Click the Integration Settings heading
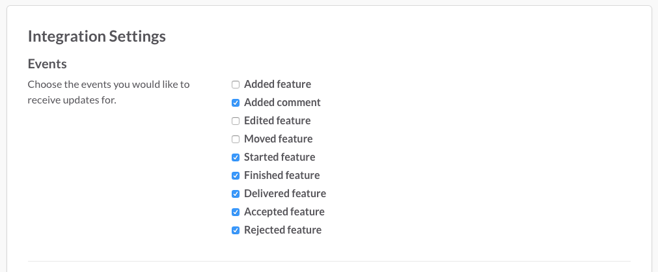The image size is (658, 272). pyautogui.click(x=96, y=36)
